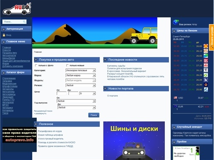Open the Год выпуска До dropdown
This screenshot has height=160, width=214.
pos(77,108)
